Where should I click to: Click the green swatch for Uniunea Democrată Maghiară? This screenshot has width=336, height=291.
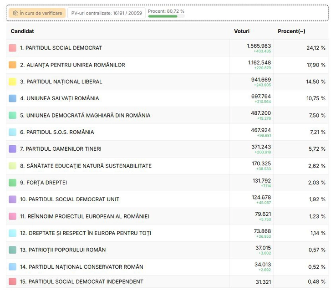(13, 116)
